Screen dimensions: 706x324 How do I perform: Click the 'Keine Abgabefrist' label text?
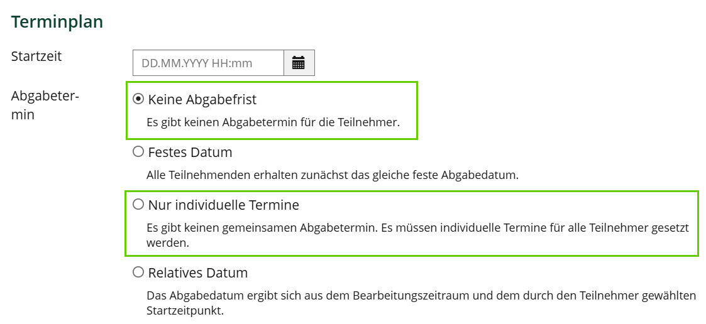202,99
